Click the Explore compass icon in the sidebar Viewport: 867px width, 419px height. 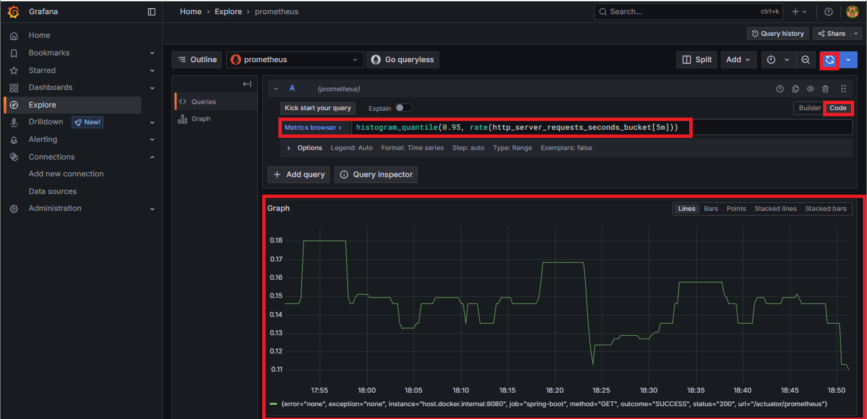pyautogui.click(x=14, y=105)
